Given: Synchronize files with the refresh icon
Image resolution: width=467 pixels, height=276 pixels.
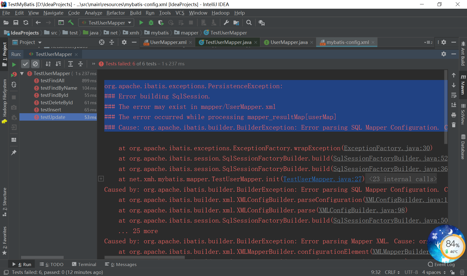Looking at the screenshot, I should 26,23.
